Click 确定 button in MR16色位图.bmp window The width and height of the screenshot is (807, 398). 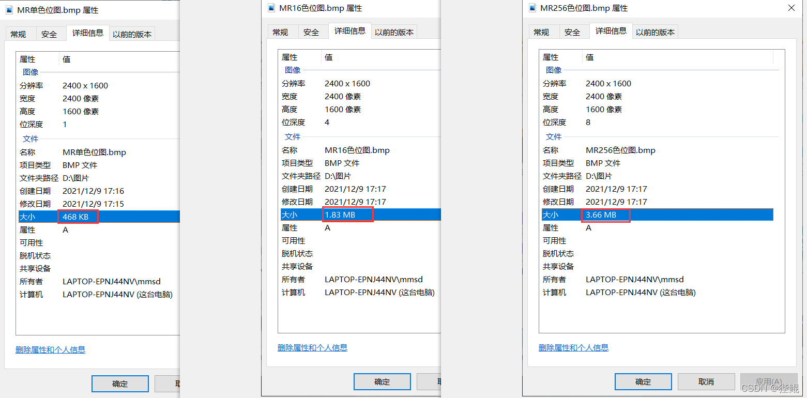pyautogui.click(x=382, y=382)
